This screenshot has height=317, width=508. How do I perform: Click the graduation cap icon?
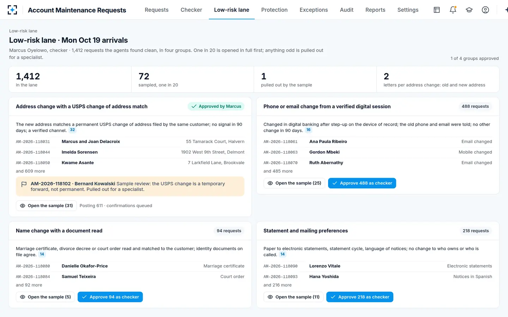pyautogui.click(x=469, y=10)
